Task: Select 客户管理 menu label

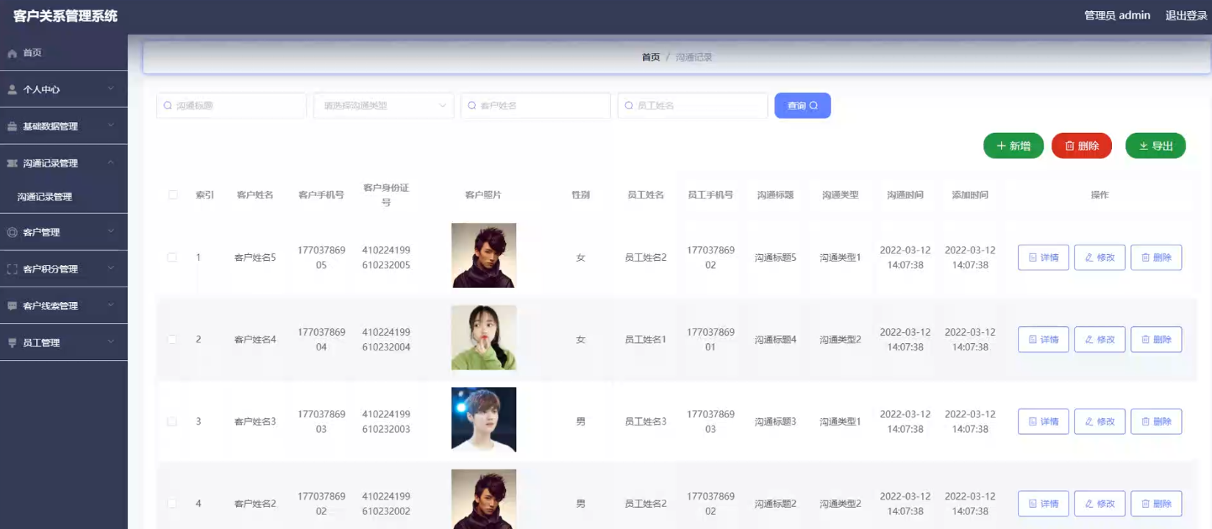Action: click(x=41, y=232)
